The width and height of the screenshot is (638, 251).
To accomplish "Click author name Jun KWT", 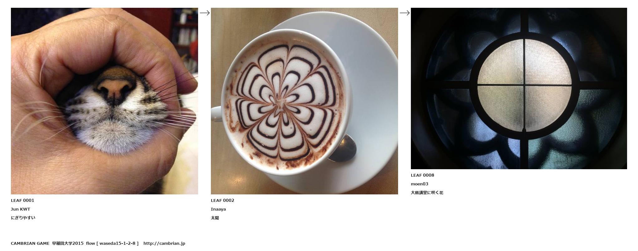I will click(x=21, y=209).
